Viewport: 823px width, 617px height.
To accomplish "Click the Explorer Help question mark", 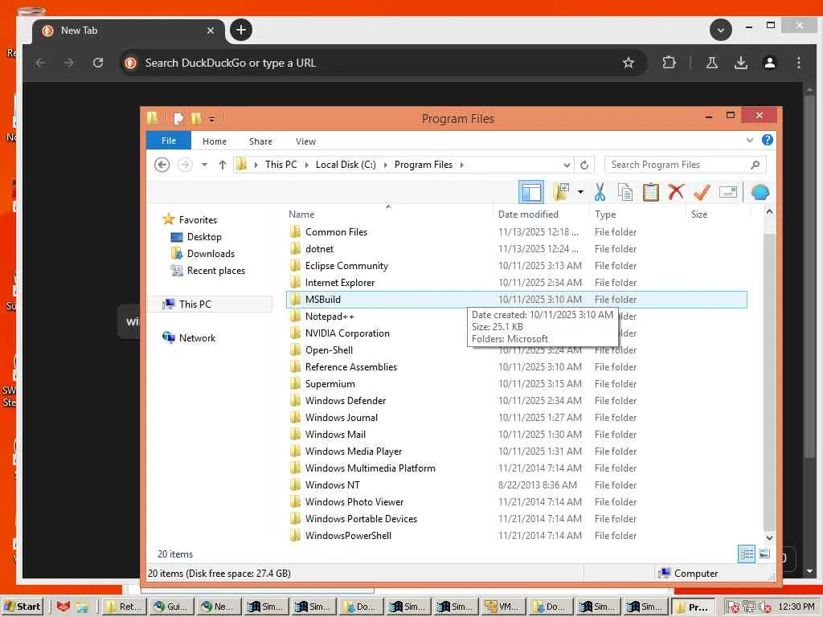I will pyautogui.click(x=767, y=140).
